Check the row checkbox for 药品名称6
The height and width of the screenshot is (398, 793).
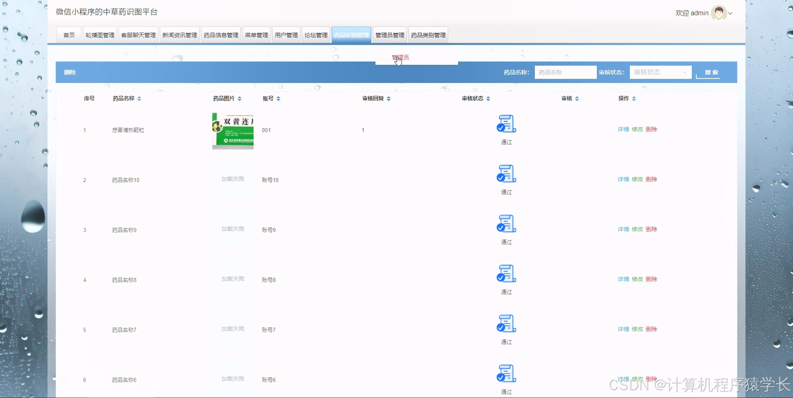[63, 380]
